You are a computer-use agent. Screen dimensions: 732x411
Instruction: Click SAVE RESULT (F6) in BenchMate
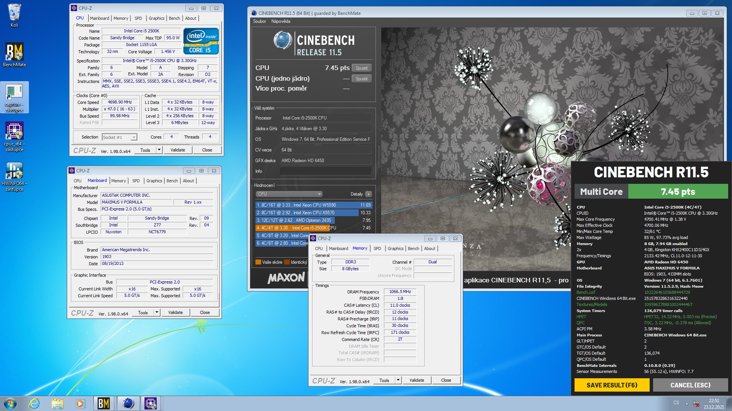click(x=612, y=385)
